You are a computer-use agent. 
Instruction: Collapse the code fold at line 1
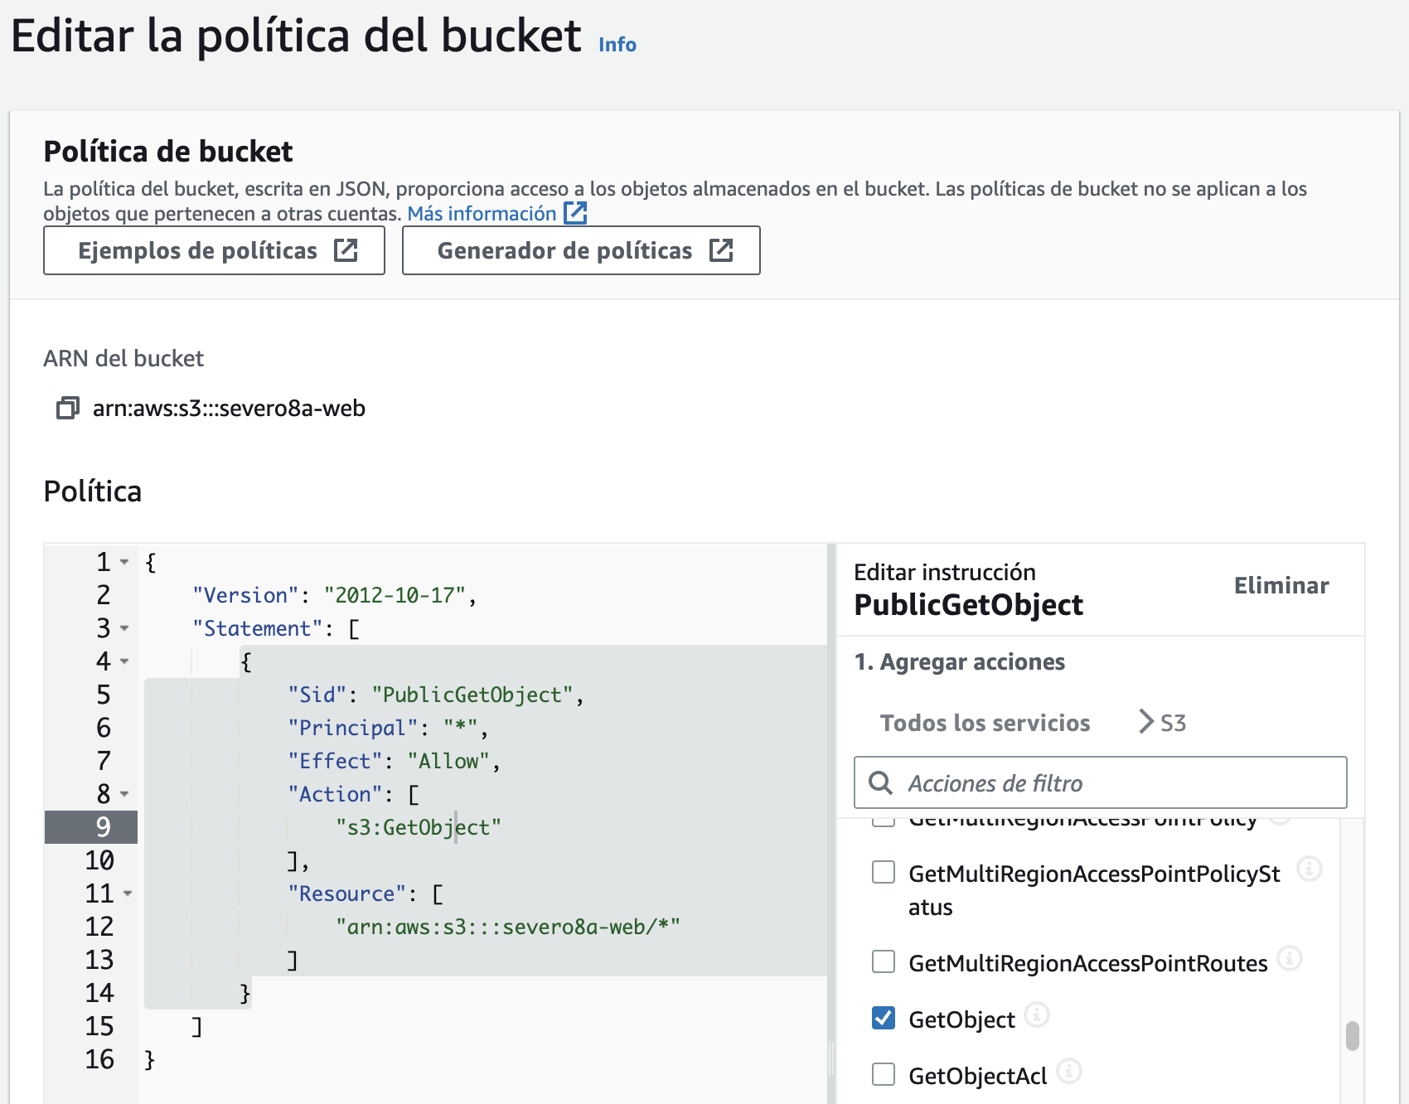tap(124, 562)
